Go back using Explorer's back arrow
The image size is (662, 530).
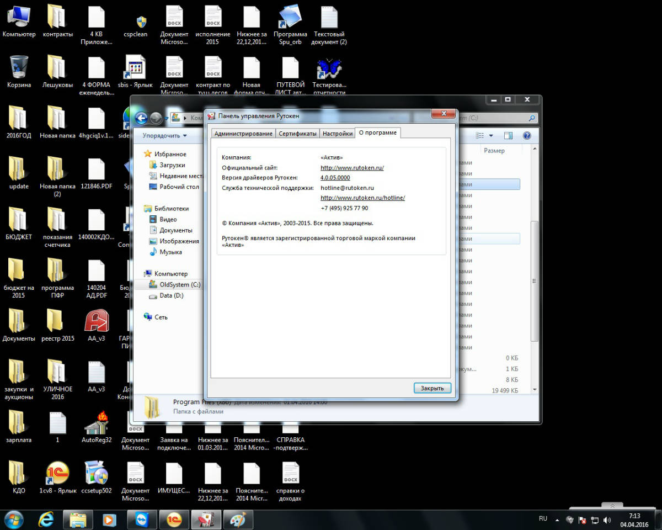click(141, 118)
